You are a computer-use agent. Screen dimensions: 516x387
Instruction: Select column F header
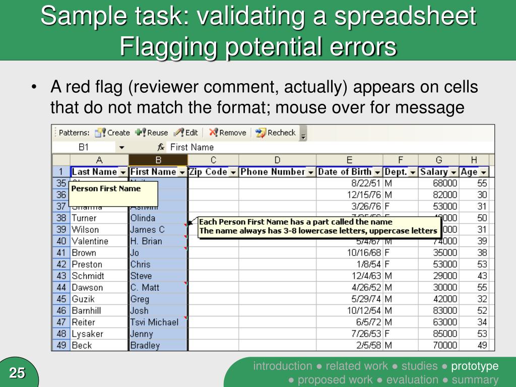[x=401, y=160]
